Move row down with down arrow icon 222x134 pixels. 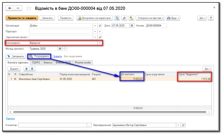point(32,69)
